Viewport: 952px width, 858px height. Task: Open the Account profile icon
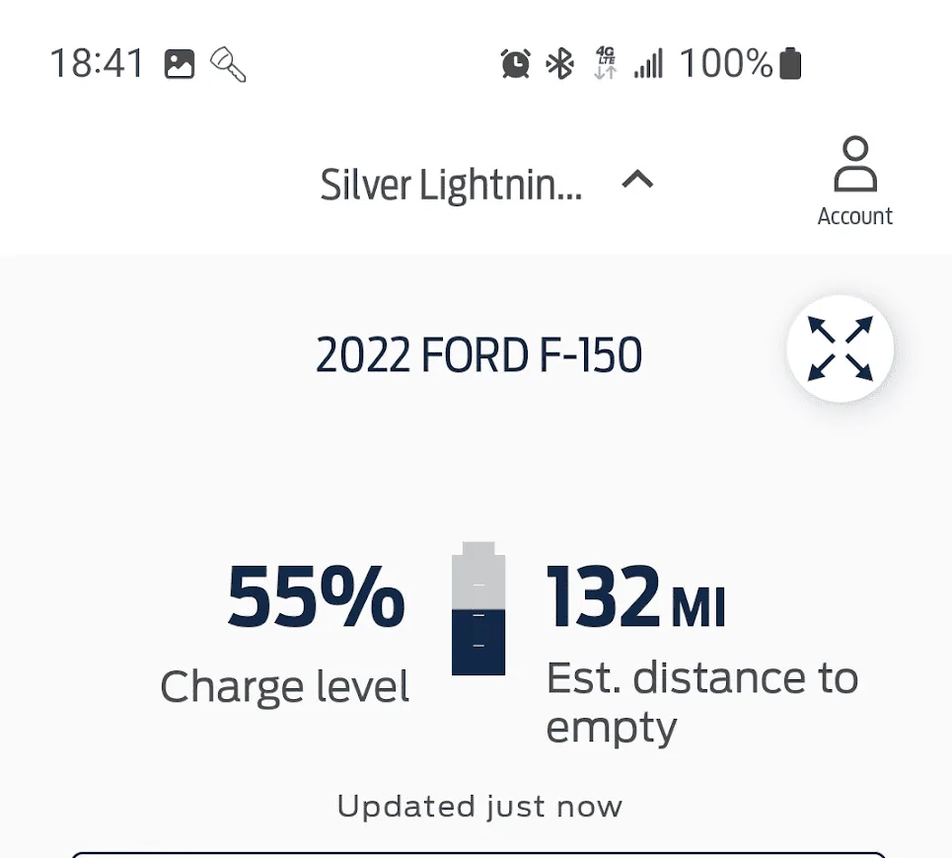tap(854, 164)
